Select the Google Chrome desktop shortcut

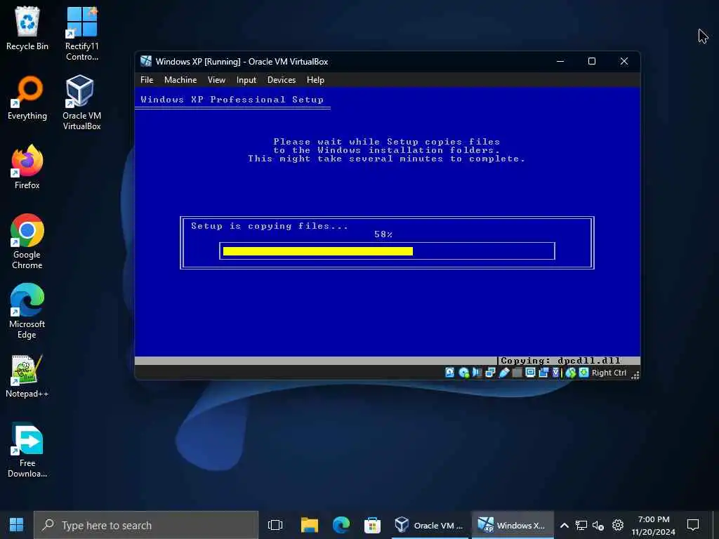click(27, 241)
